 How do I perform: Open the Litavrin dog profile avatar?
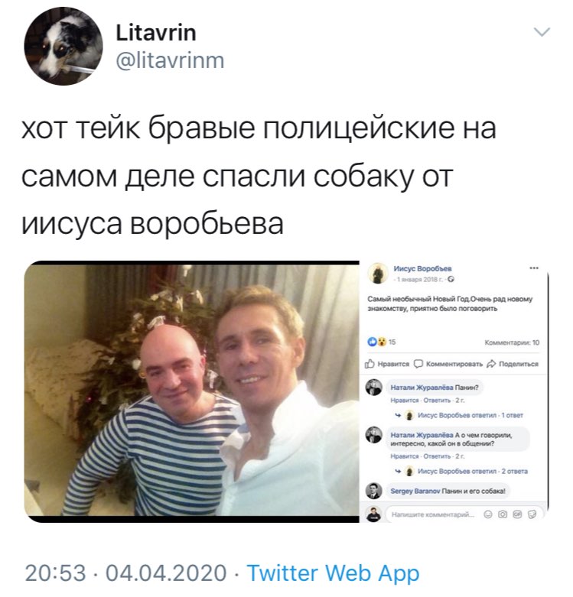(63, 46)
